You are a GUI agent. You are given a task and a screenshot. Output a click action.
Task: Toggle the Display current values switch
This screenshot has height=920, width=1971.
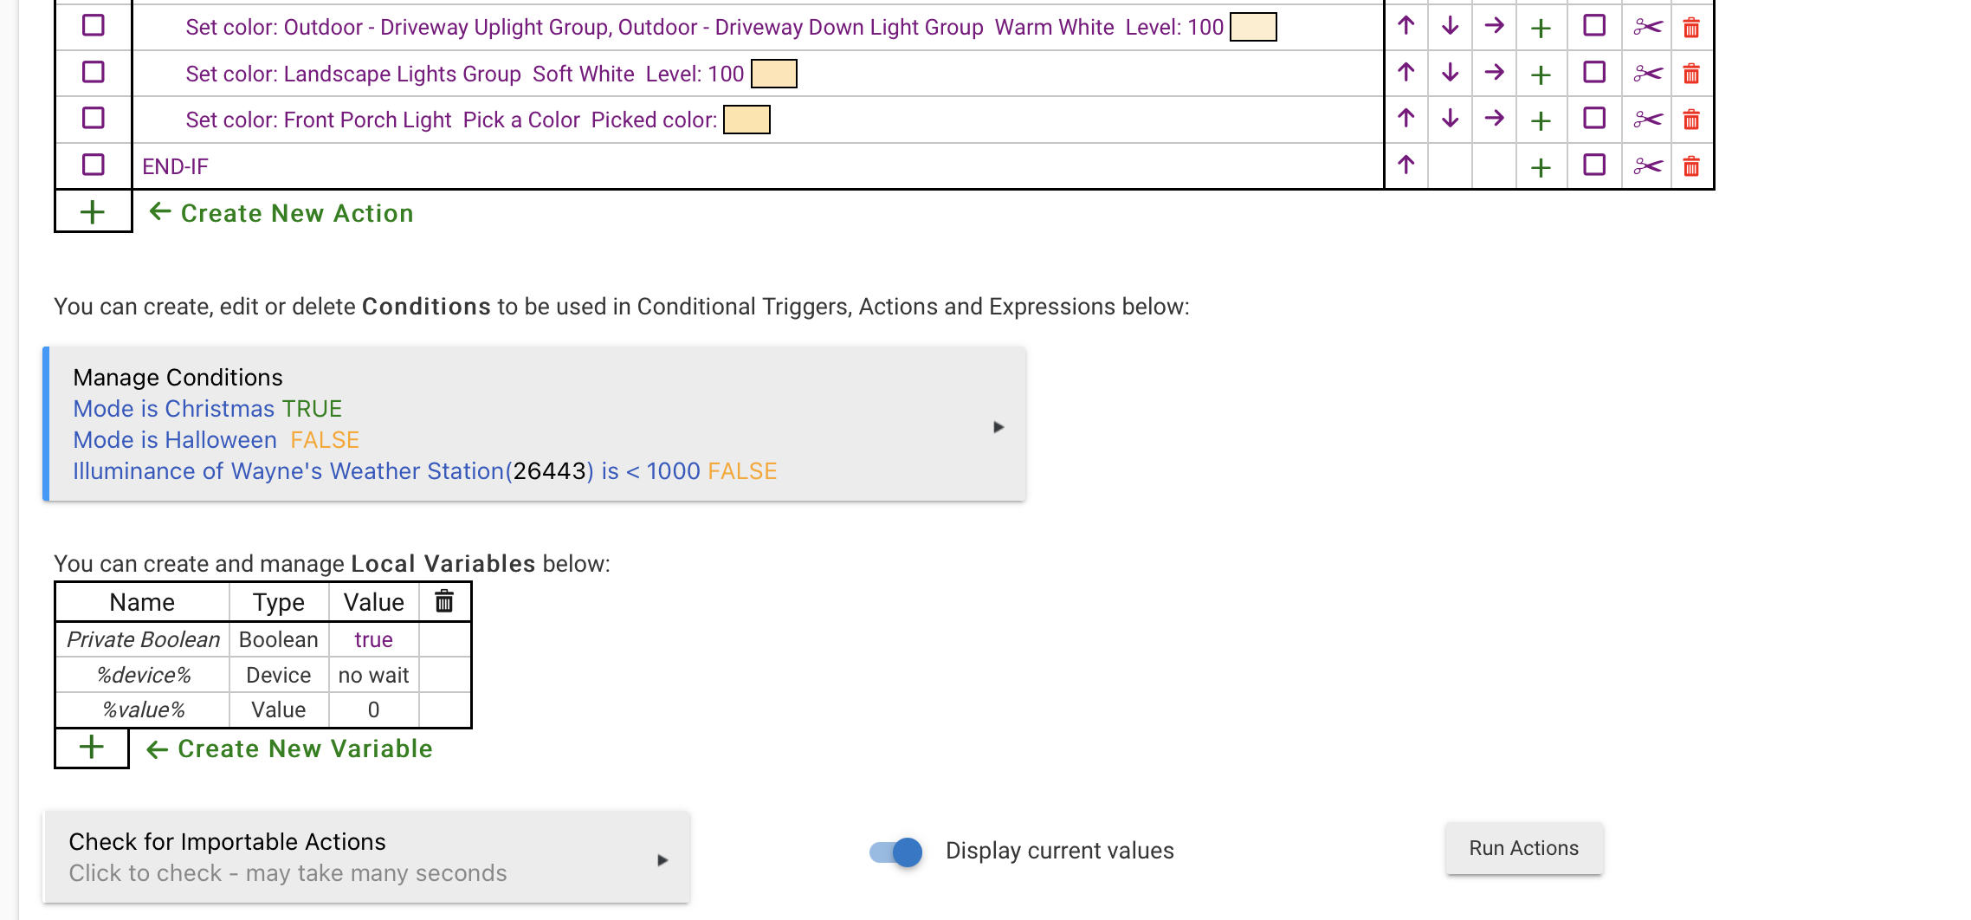[896, 852]
